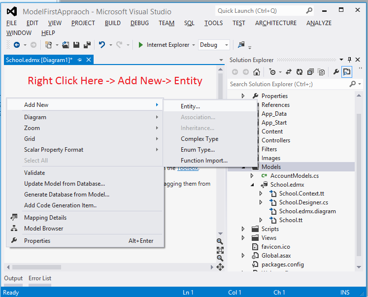This screenshot has height=297, width=368.
Task: Click the zoom out icon on diagram
Action: click(x=220, y=258)
